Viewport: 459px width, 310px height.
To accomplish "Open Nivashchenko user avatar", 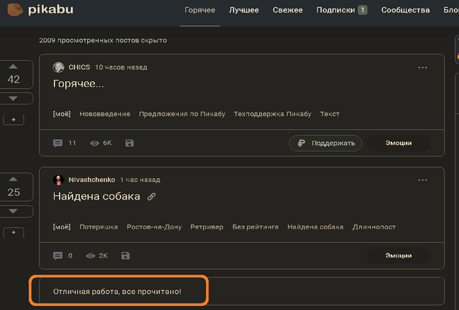I will 58,180.
